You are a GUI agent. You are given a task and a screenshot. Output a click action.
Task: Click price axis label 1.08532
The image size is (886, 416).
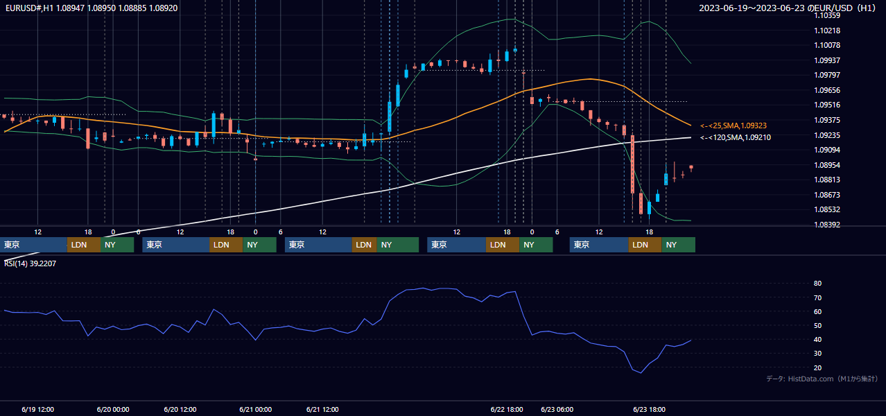(x=827, y=209)
